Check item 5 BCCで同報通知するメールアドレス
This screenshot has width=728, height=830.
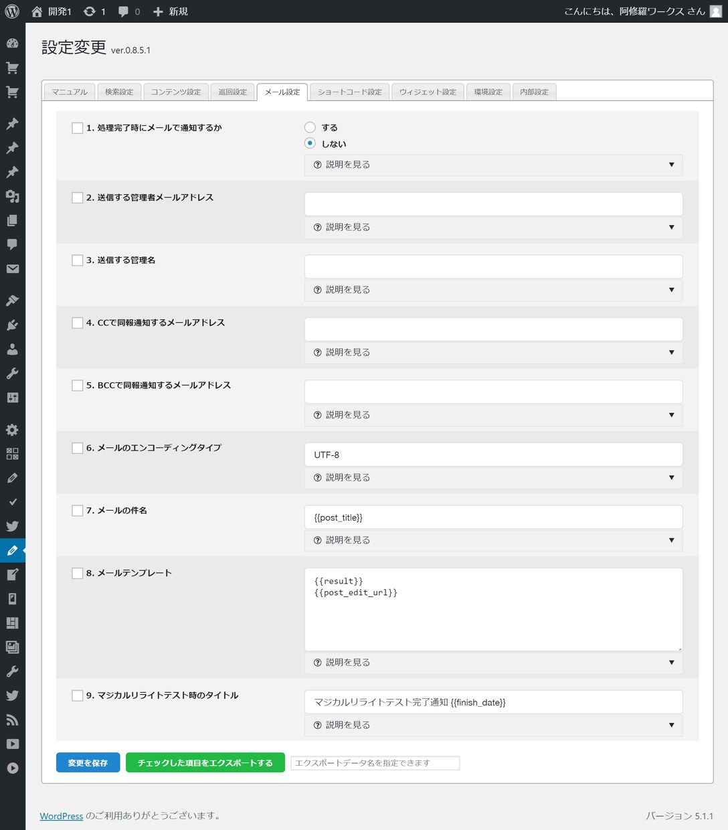(78, 385)
